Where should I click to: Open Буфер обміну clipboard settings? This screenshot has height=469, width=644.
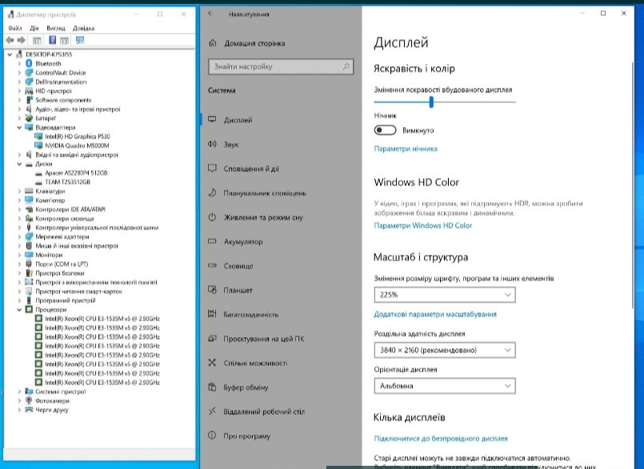pos(245,388)
